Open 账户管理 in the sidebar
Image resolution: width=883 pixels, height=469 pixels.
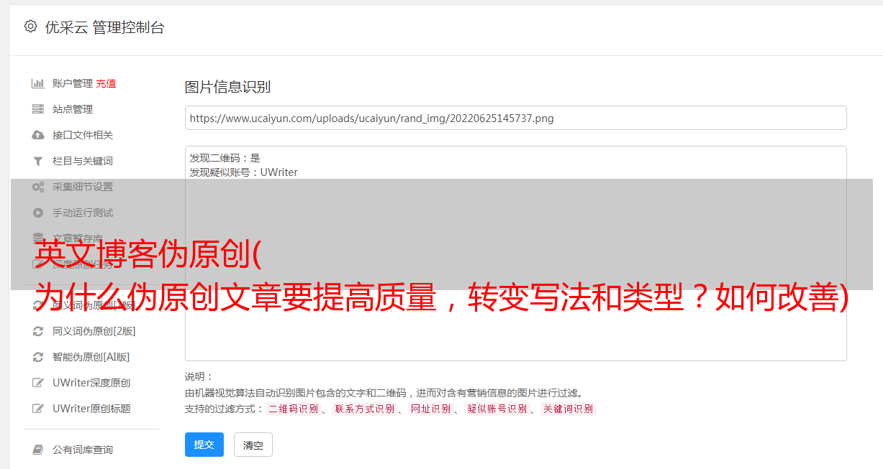72,83
